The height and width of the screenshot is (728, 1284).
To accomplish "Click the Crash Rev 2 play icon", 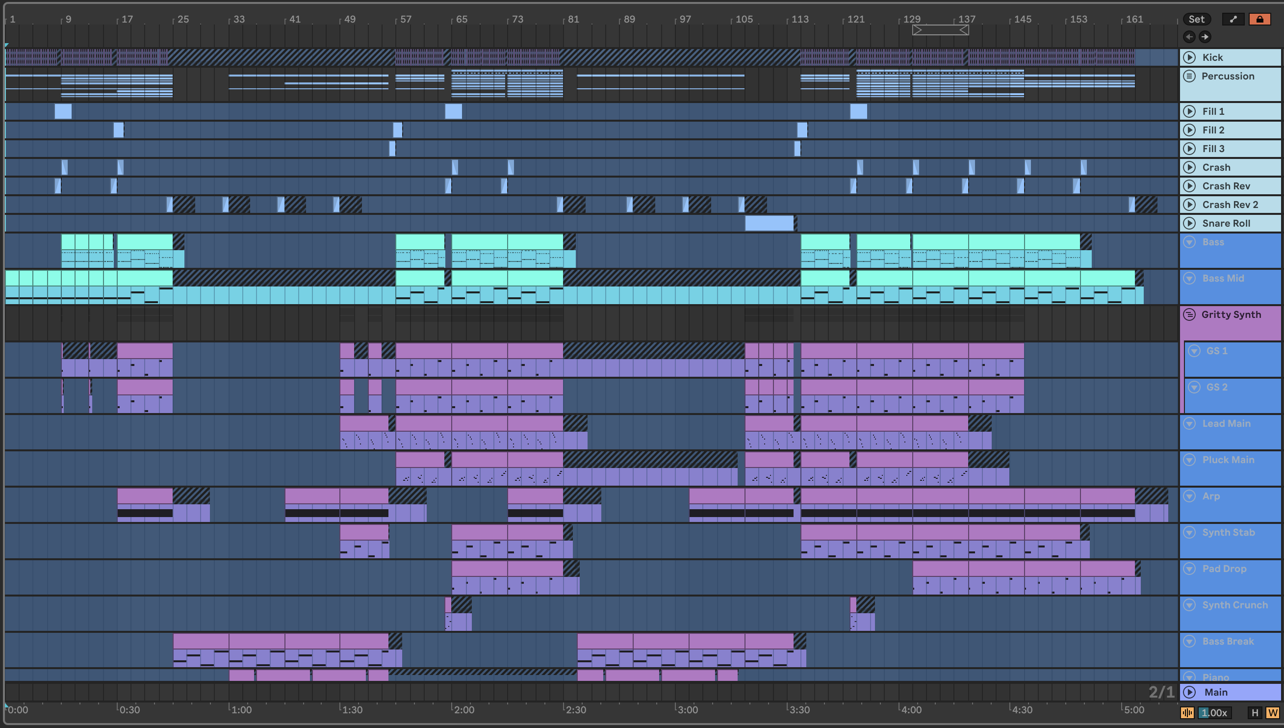I will point(1189,205).
